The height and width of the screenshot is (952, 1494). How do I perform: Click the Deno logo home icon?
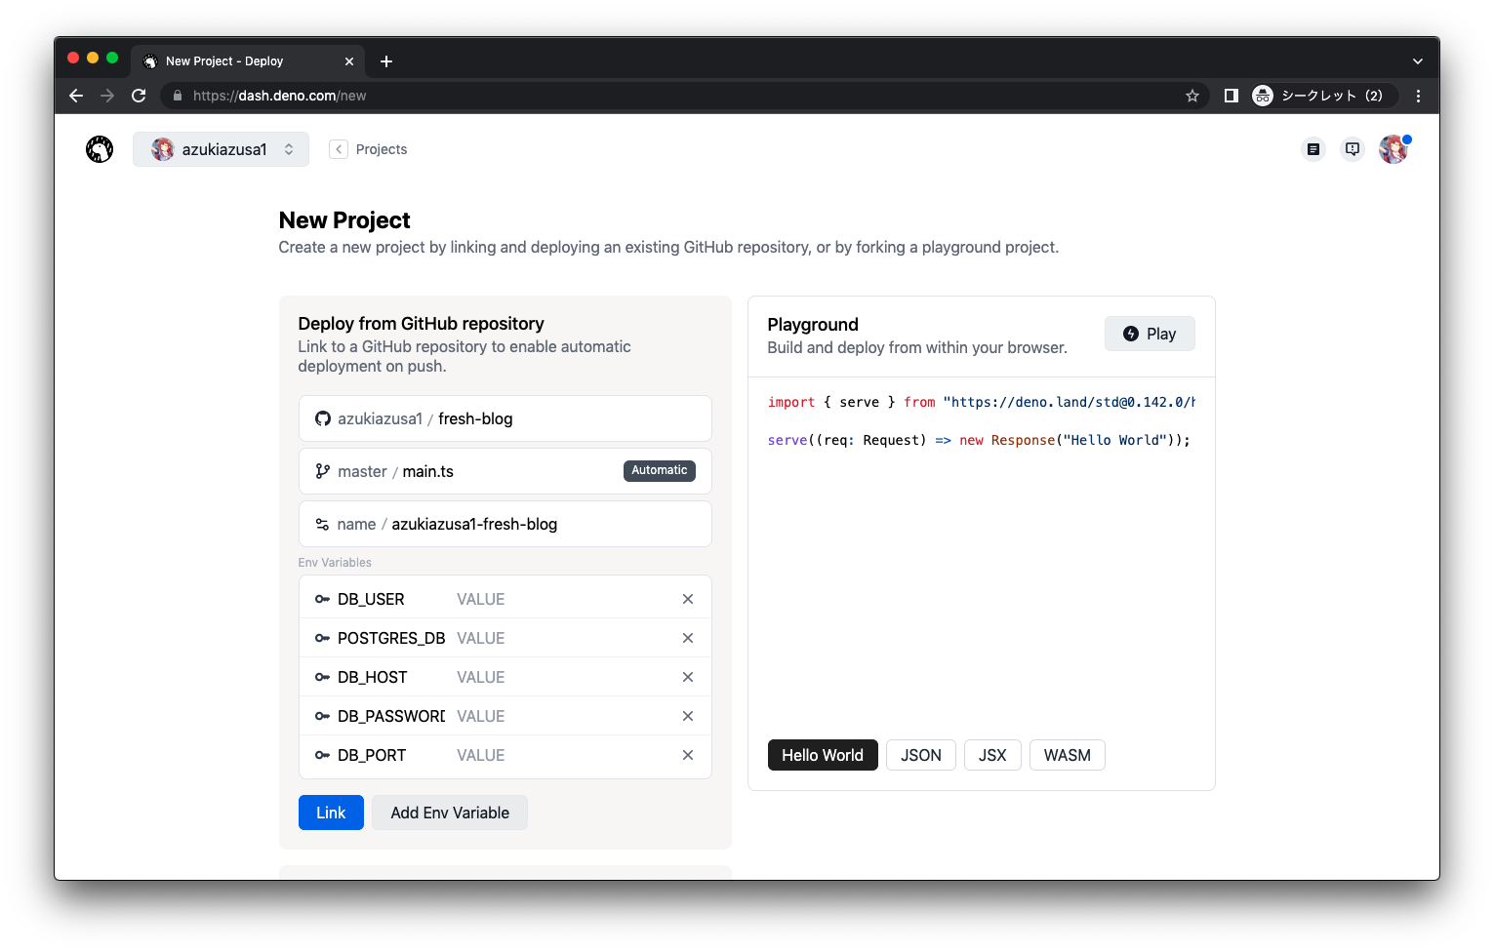[100, 149]
